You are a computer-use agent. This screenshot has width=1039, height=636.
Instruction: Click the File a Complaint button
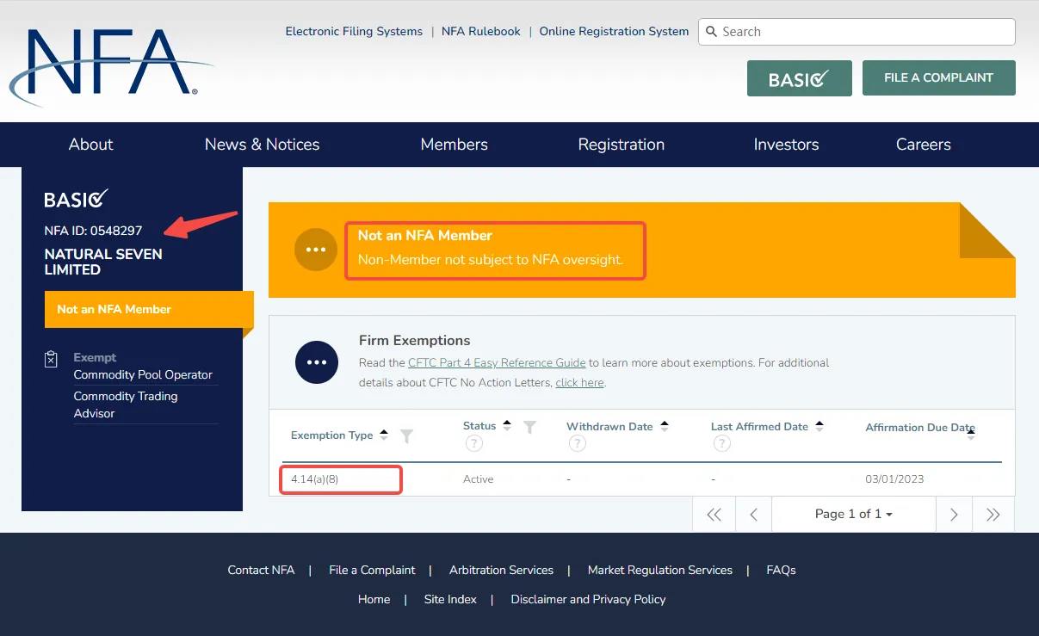[x=938, y=77]
